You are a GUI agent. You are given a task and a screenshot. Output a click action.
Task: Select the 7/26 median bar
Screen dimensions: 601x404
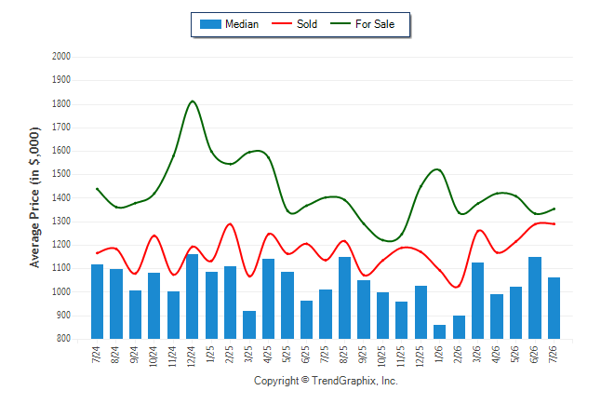[x=554, y=308]
